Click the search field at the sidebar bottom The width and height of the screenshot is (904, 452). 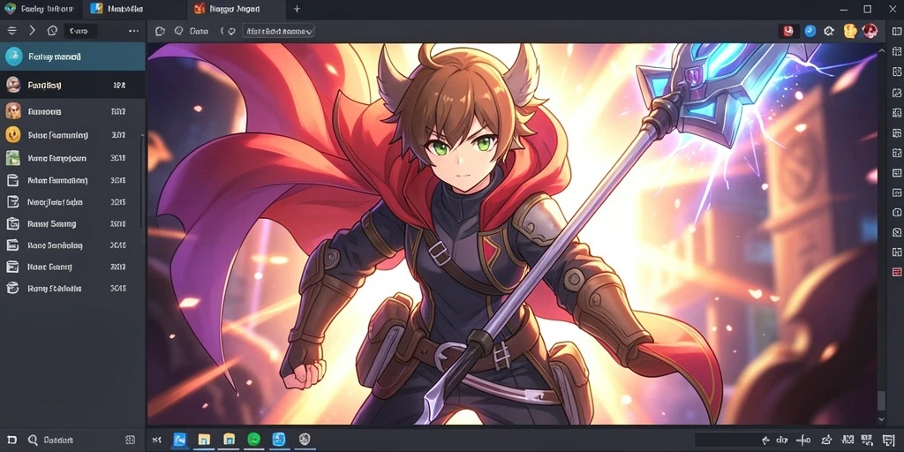tap(72, 440)
